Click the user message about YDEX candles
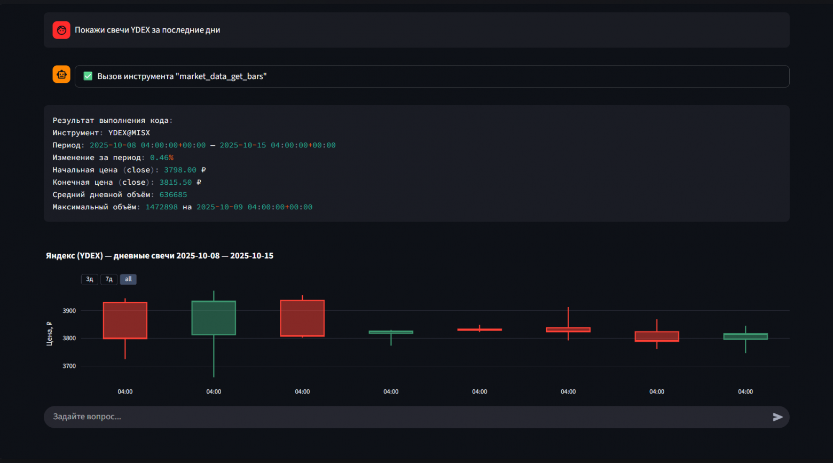The height and width of the screenshot is (463, 833). click(147, 30)
